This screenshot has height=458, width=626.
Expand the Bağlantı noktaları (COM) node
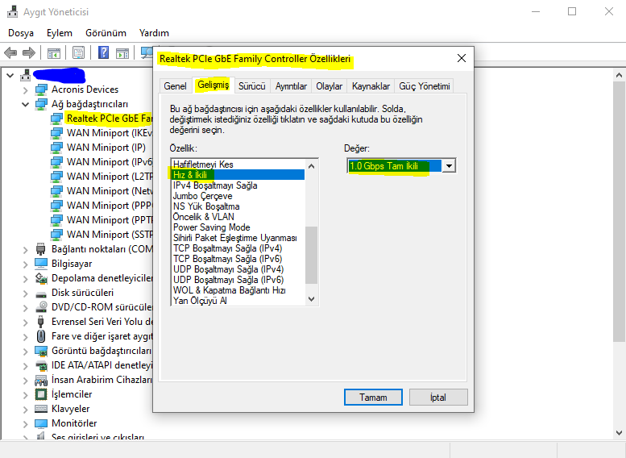[26, 249]
